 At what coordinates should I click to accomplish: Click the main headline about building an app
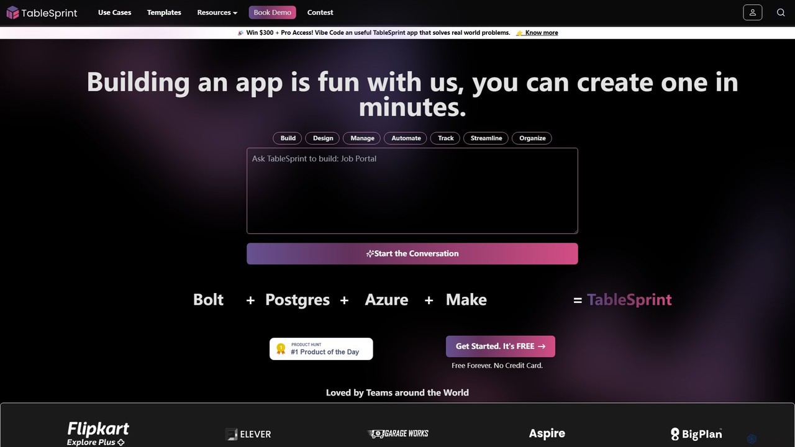coord(412,94)
